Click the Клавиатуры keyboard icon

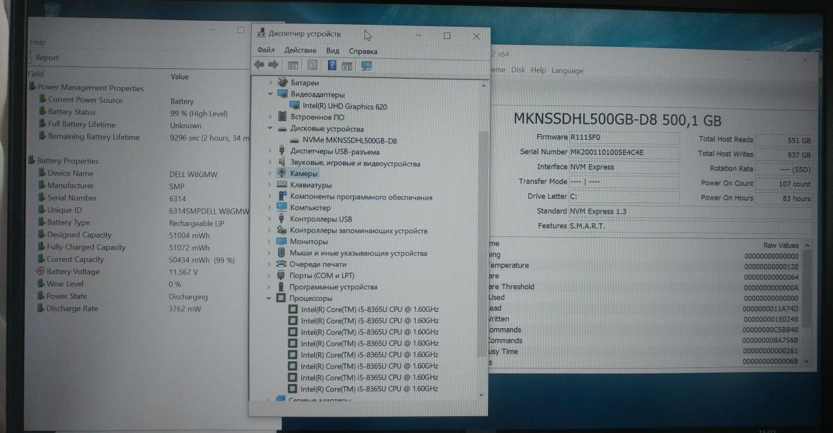[282, 185]
